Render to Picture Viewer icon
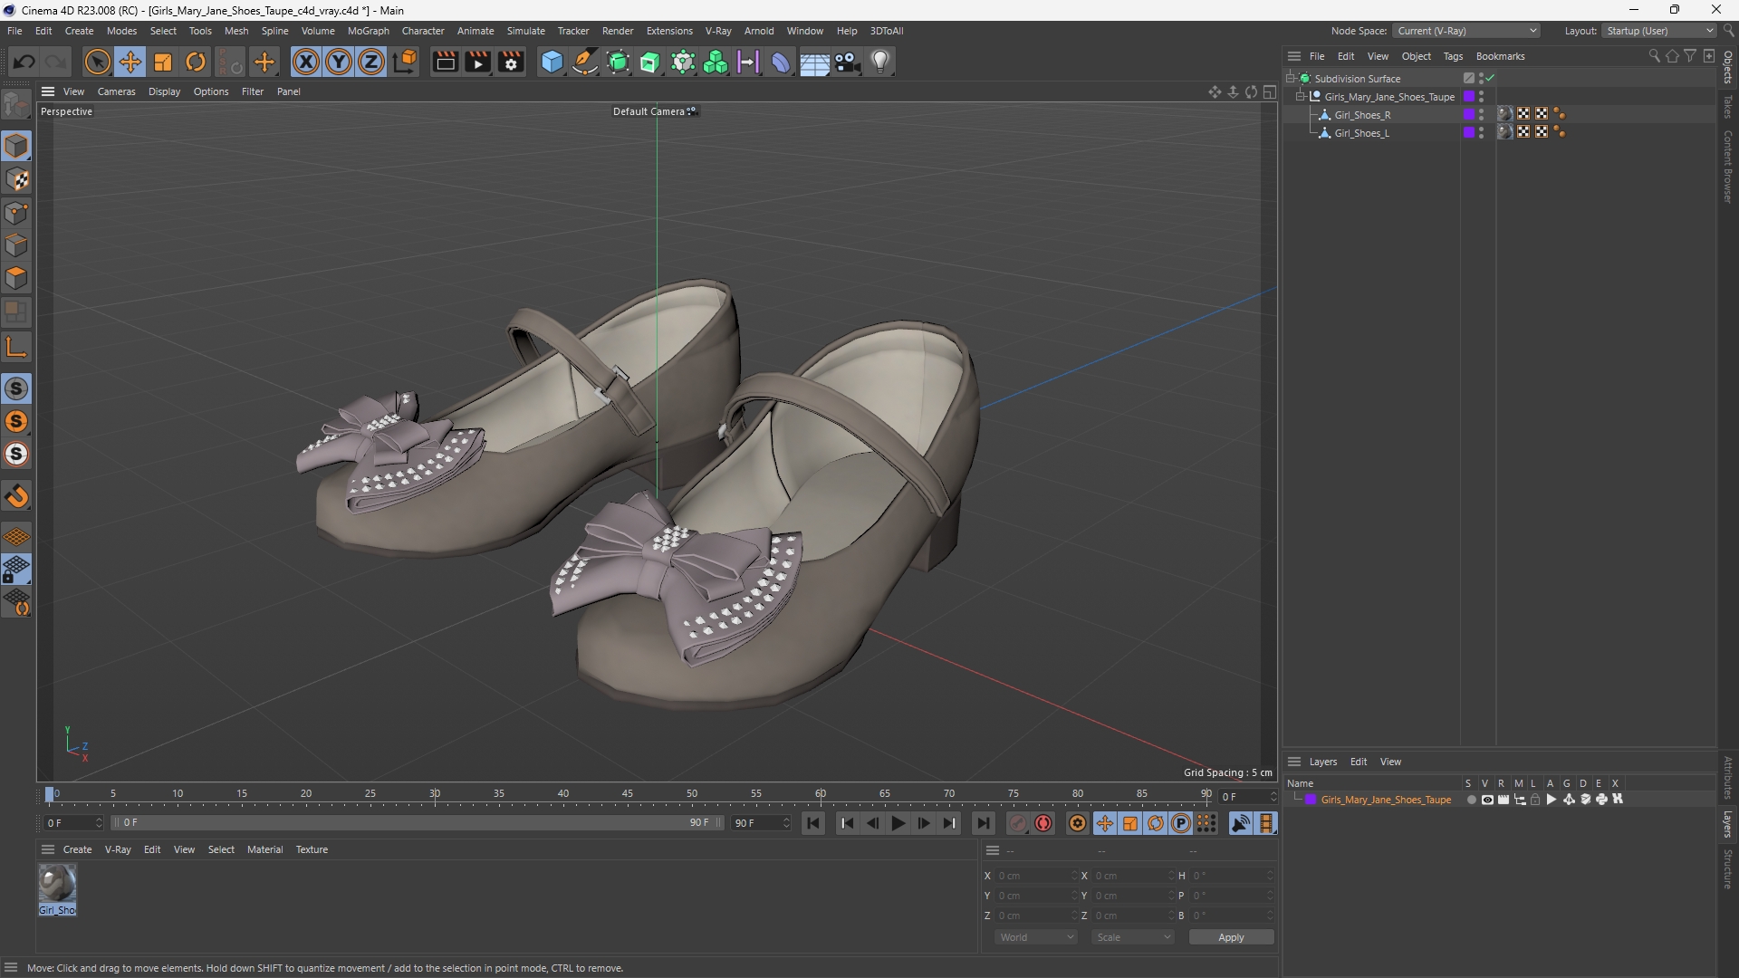The width and height of the screenshot is (1739, 978). click(477, 62)
